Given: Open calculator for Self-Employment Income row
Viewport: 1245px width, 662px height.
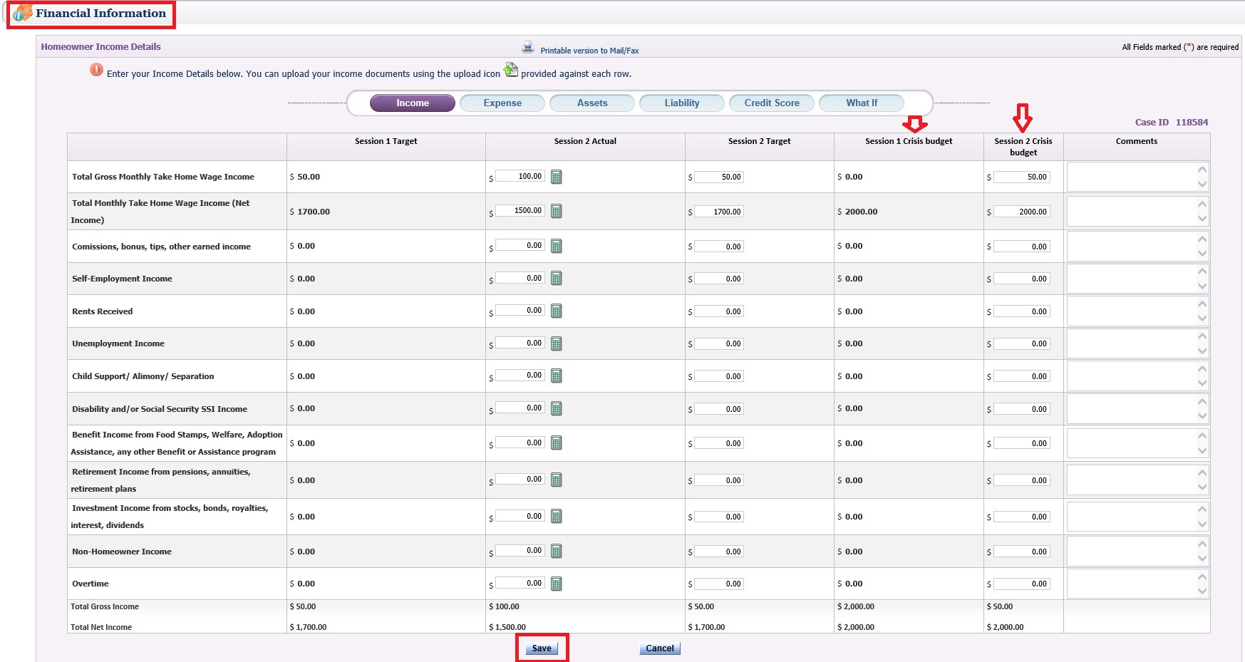Looking at the screenshot, I should pyautogui.click(x=557, y=278).
